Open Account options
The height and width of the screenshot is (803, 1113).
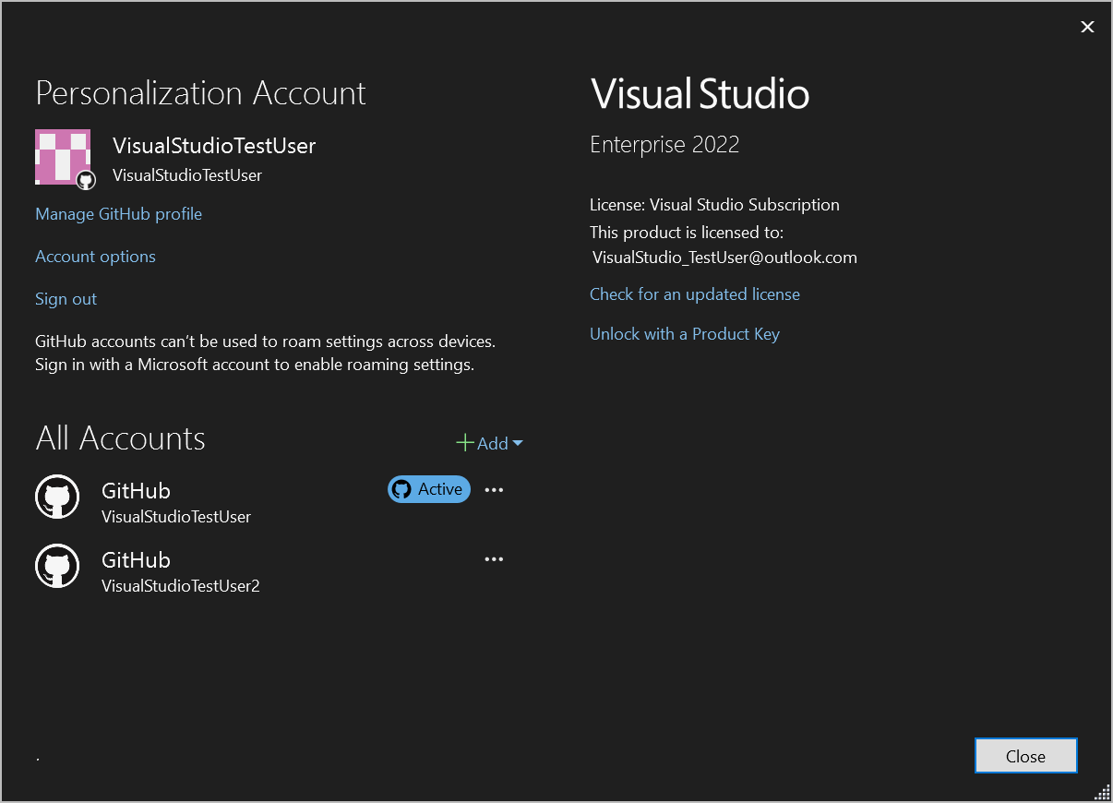95,256
